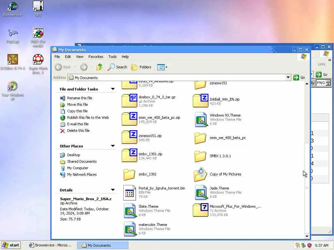Open the View menu
The height and width of the screenshot is (250, 334).
[80, 57]
